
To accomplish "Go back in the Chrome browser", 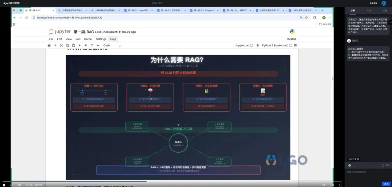I will tap(14, 18).
